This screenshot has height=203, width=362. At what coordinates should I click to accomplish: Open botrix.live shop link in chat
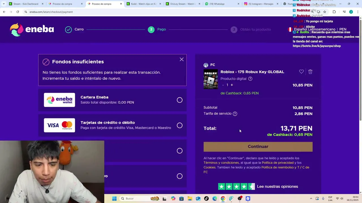(x=317, y=46)
